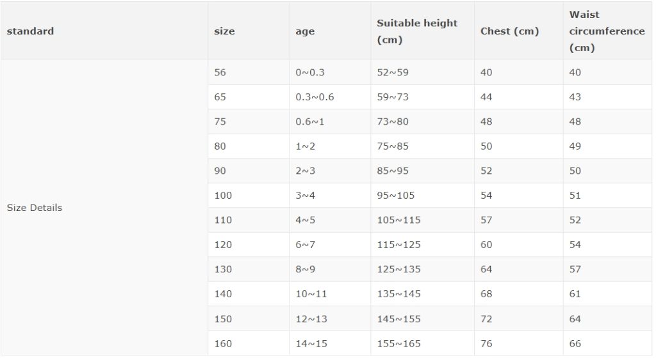Click the age 0.3~0.6 cell
The image size is (656, 358).
click(330, 97)
